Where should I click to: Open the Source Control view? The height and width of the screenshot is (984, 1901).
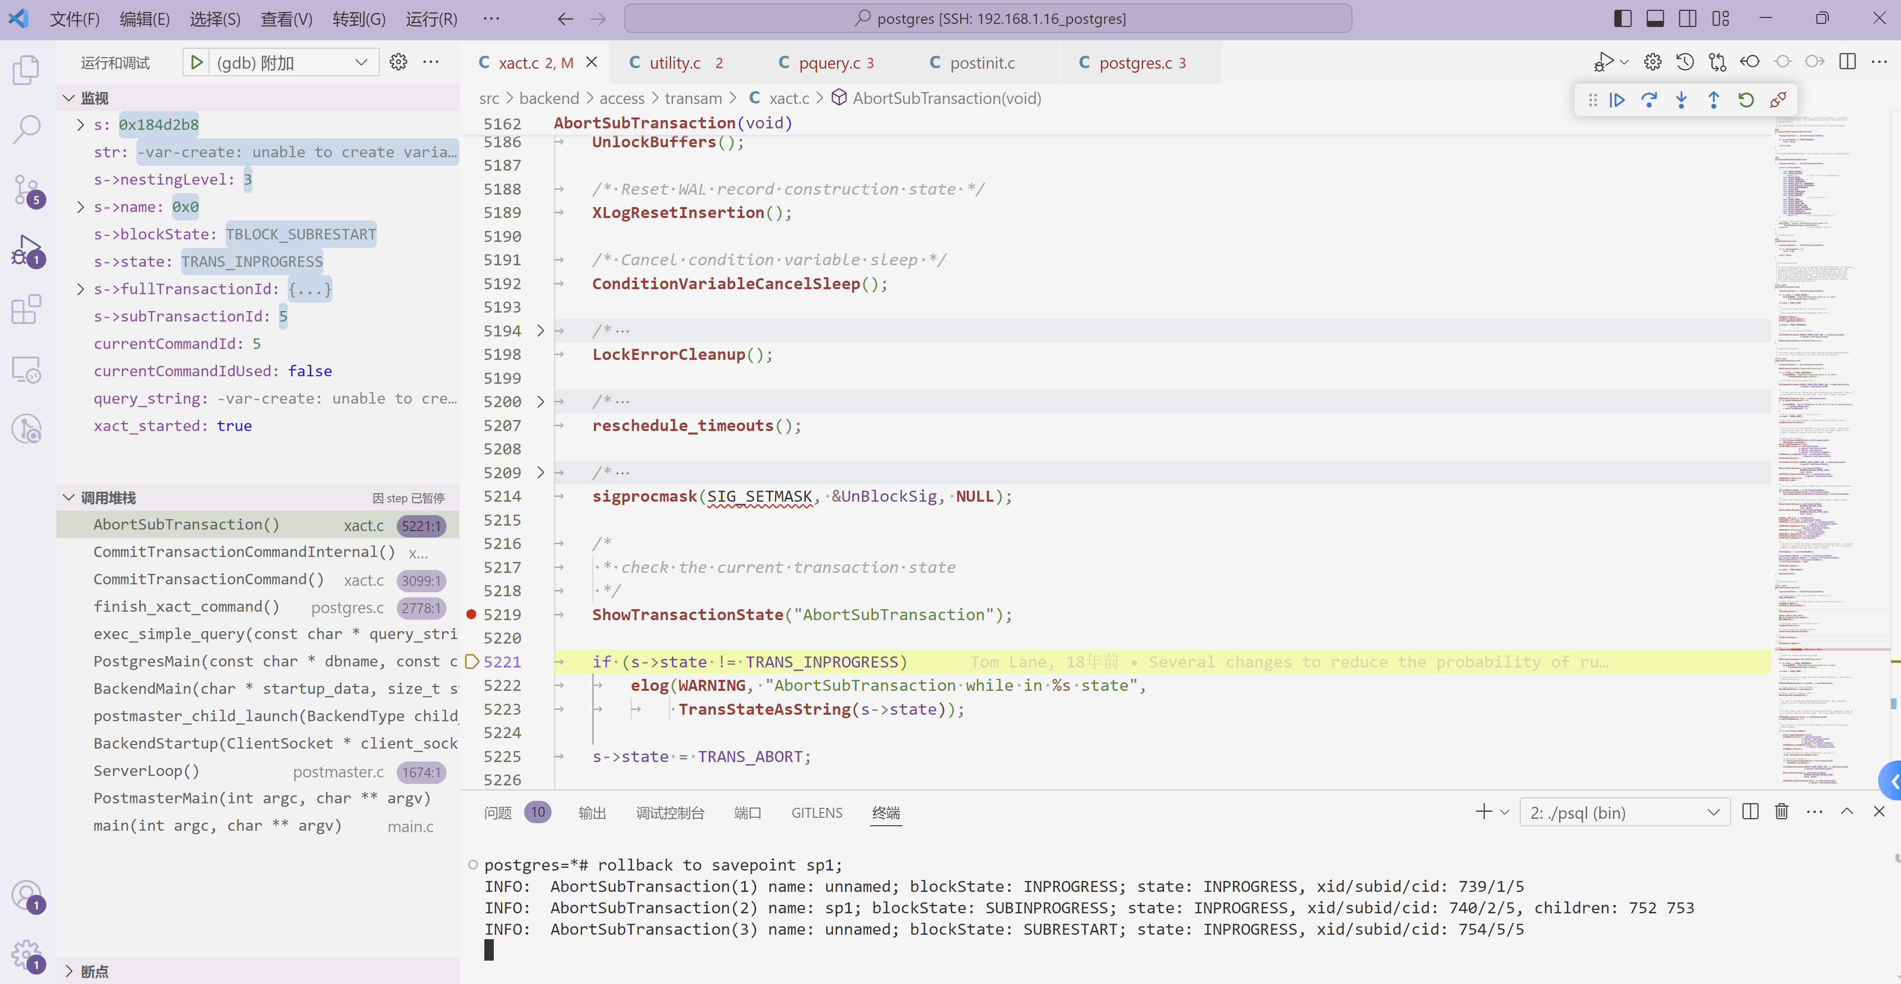(x=26, y=190)
